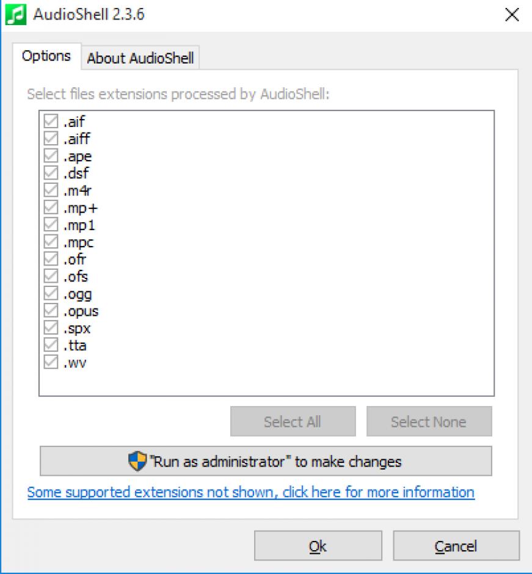
Task: Click the AudioShell green music note icon
Action: tap(16, 14)
